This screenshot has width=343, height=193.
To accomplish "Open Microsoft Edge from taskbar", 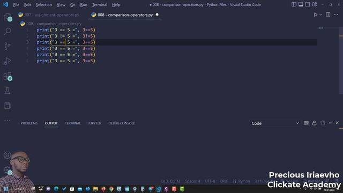I will tap(56, 189).
